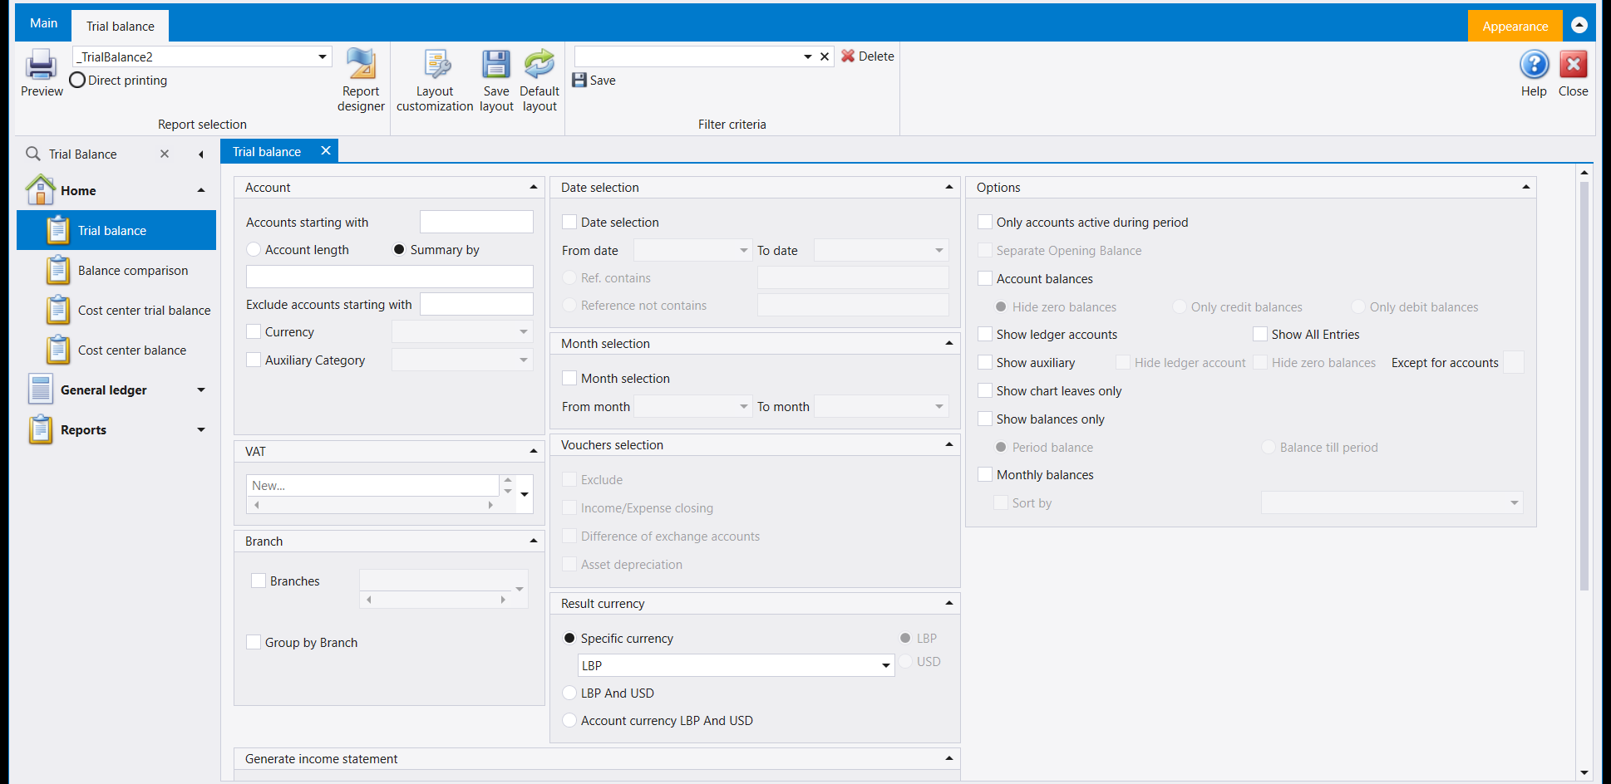
Task: Collapse Generate income statement section
Action: tap(949, 759)
